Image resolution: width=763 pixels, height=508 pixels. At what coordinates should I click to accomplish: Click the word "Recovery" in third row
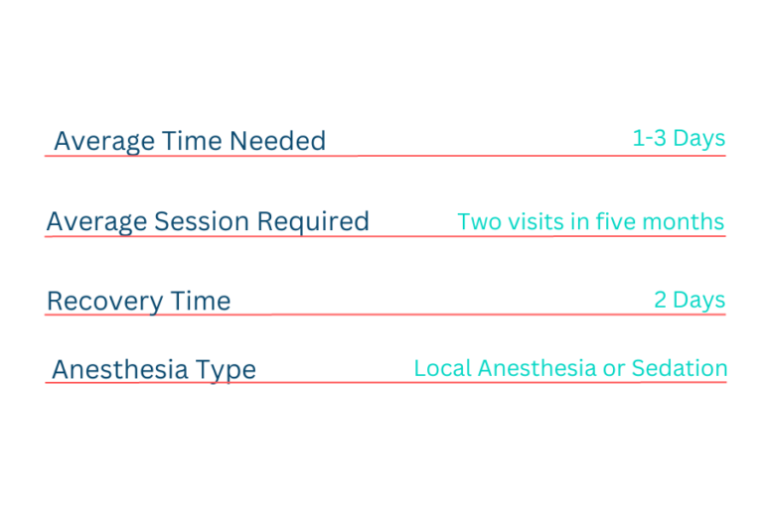104,301
